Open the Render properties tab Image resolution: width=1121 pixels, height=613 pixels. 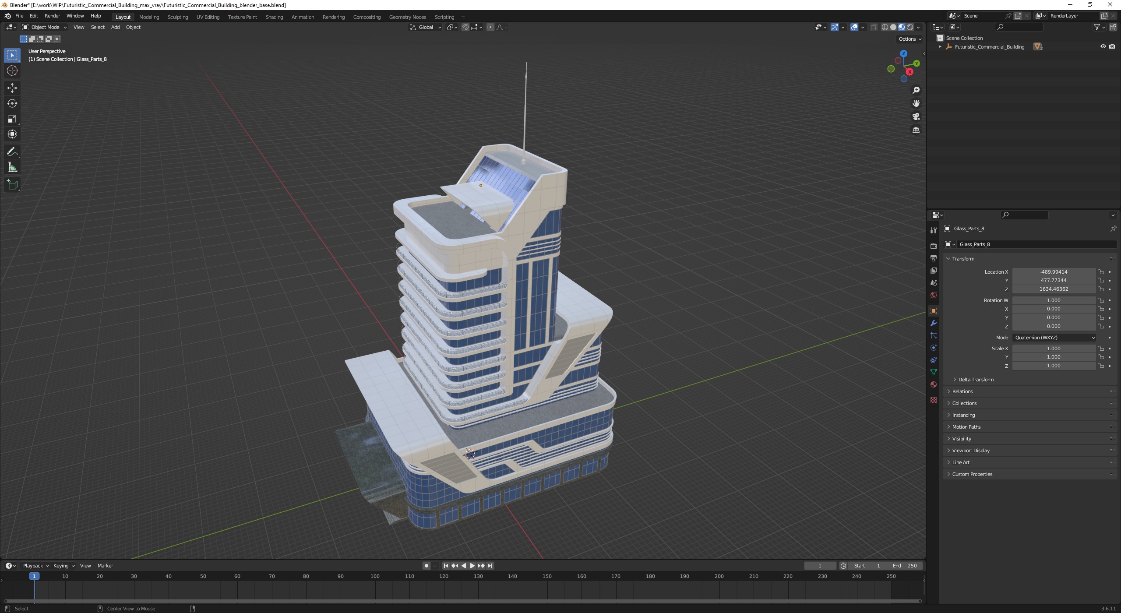pos(933,246)
